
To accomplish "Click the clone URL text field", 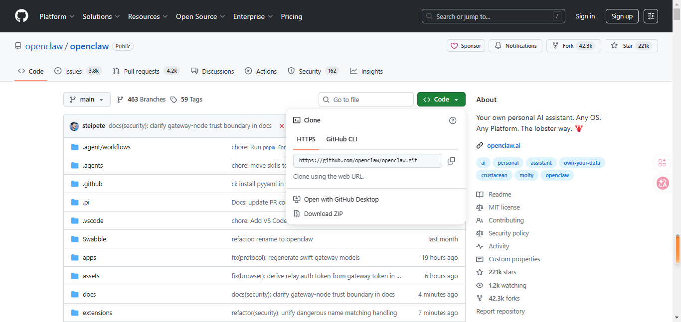I will (367, 161).
